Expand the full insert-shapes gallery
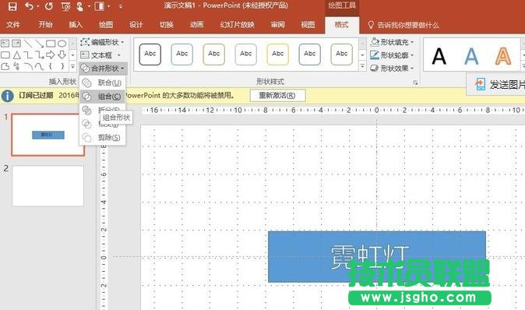The height and width of the screenshot is (310, 525). tap(72, 66)
